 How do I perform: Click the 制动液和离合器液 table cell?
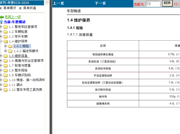[x=103, y=55]
